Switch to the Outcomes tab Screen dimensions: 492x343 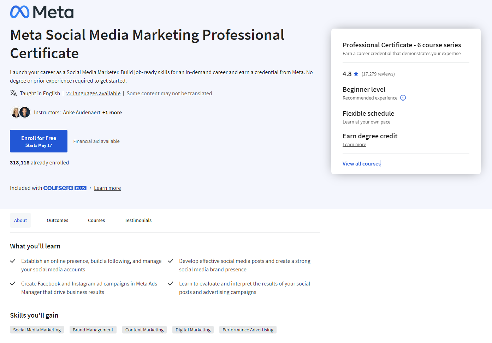click(x=57, y=220)
